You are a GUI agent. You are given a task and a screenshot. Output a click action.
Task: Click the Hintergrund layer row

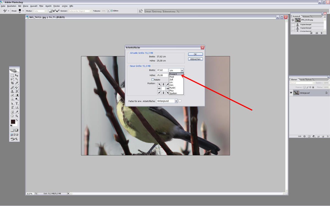click(309, 93)
